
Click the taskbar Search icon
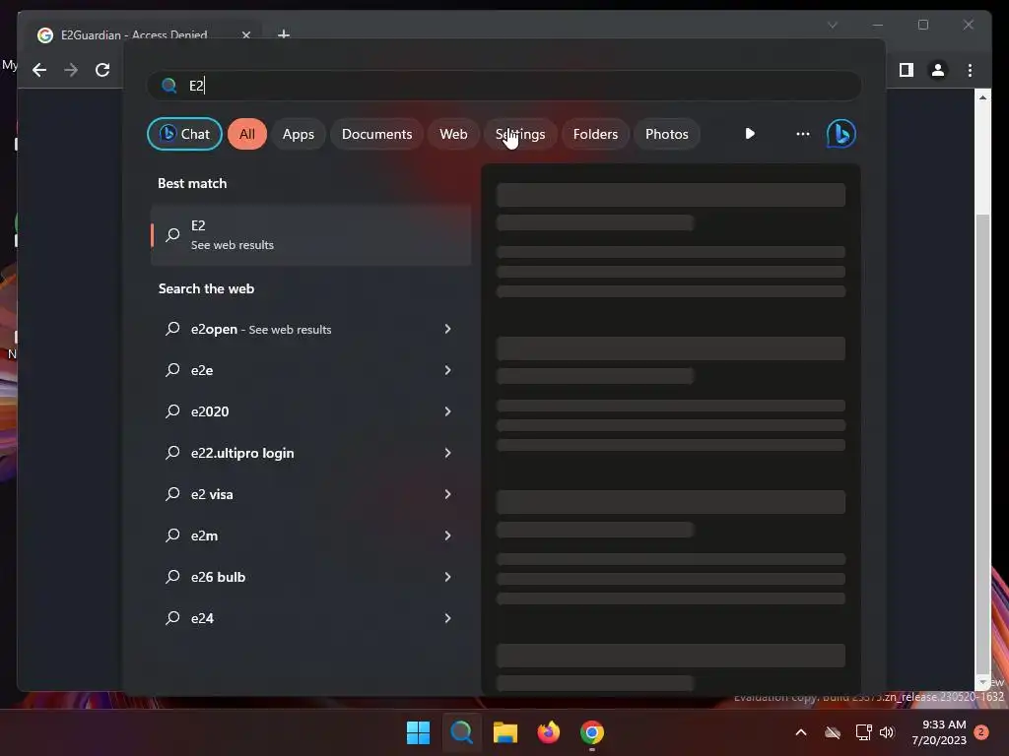tap(461, 732)
